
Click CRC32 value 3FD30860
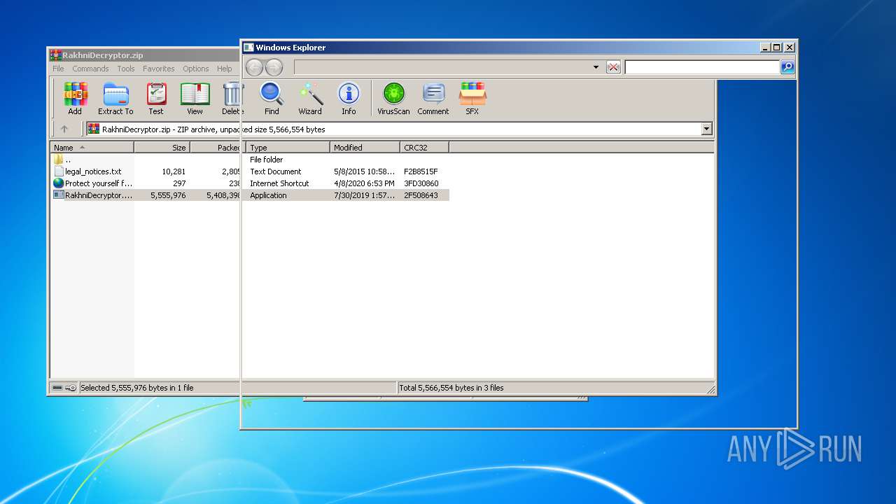[421, 183]
